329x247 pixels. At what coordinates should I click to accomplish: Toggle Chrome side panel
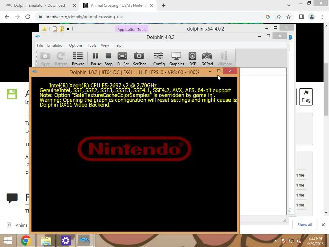point(301,17)
